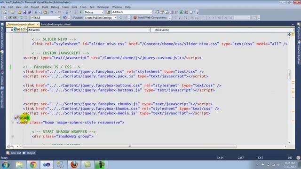Open the Edit menu
The image size is (301, 169).
10,7
